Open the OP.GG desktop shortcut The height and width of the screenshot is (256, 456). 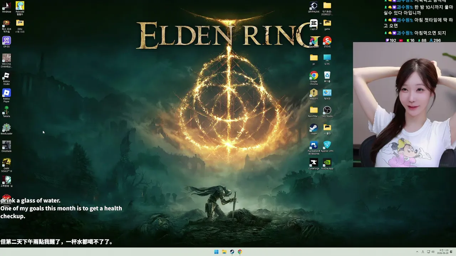(6, 42)
